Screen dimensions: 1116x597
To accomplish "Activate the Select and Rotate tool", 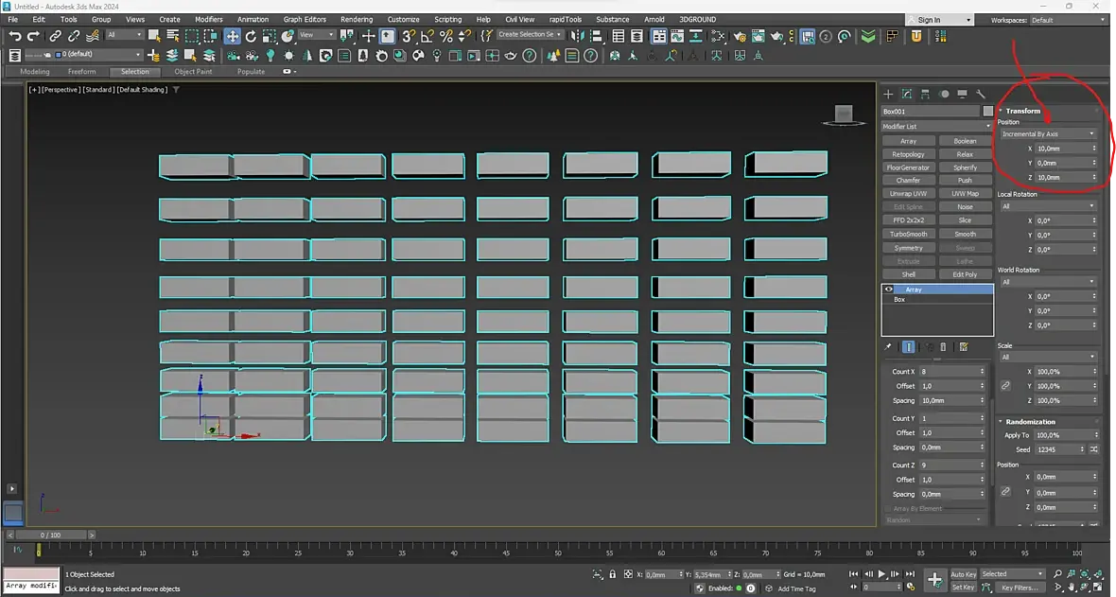I will click(x=251, y=36).
